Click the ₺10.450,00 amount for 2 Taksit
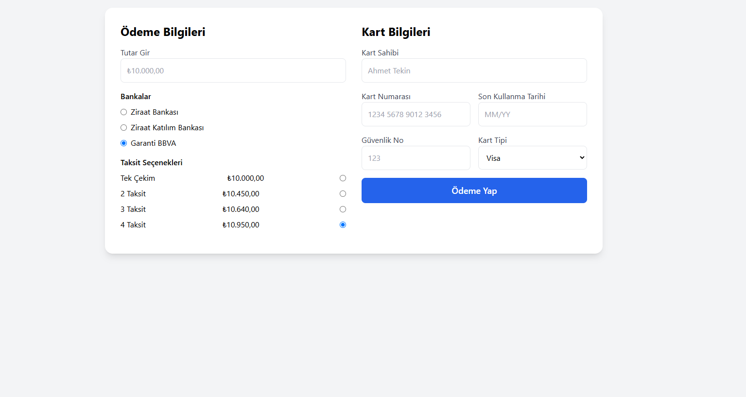This screenshot has height=397, width=746. 241,194
